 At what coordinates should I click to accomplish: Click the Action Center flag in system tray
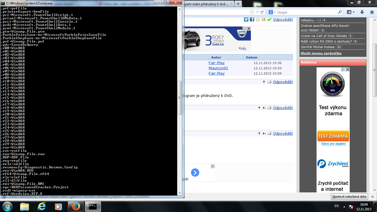click(x=351, y=206)
